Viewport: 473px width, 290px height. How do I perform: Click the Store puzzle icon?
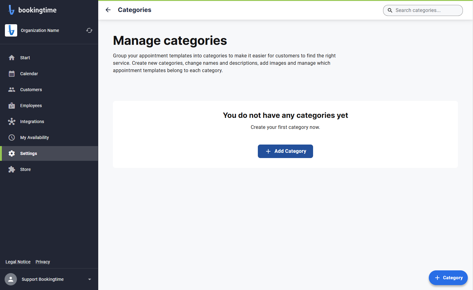click(x=12, y=169)
